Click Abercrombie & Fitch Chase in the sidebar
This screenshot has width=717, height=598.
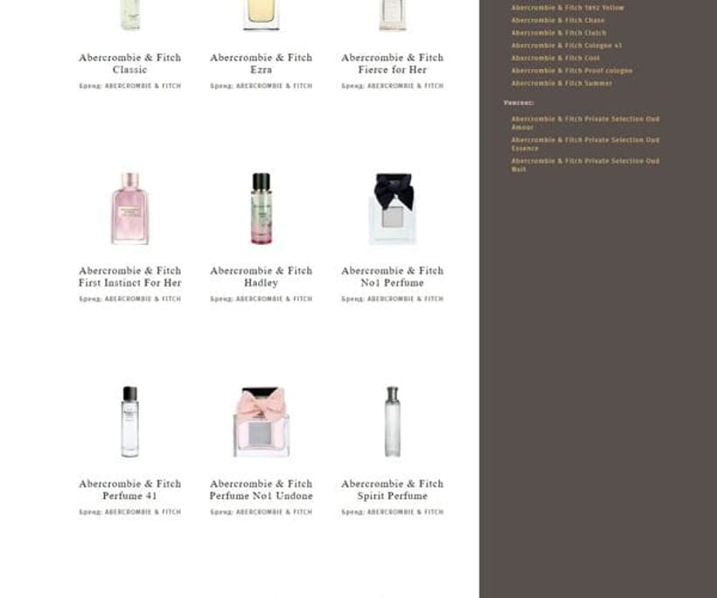point(558,21)
